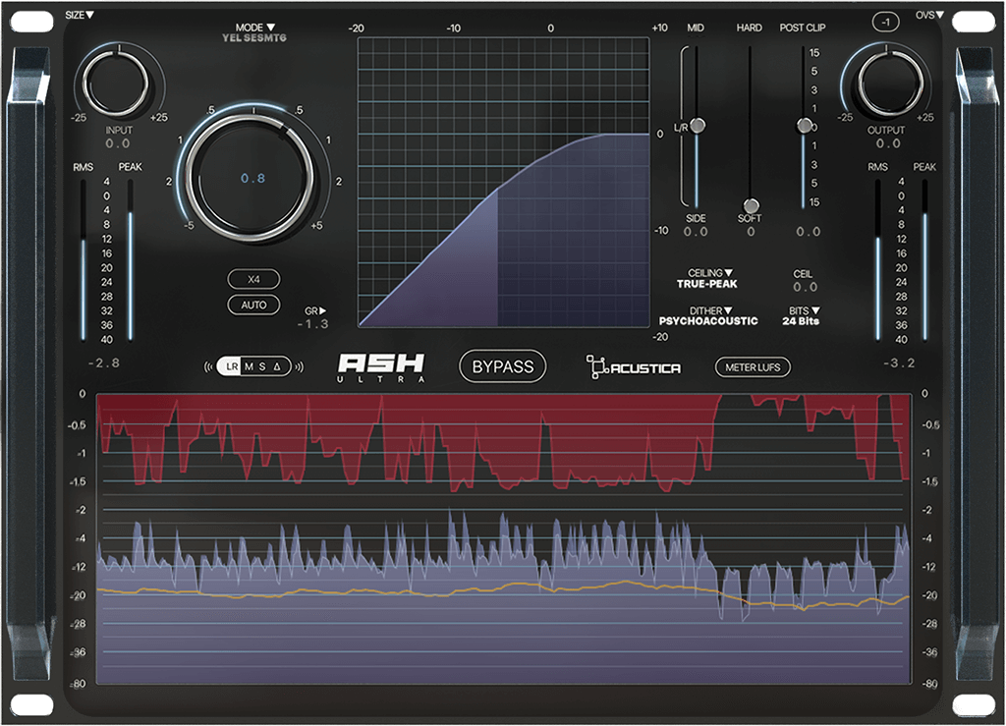Click the input RMS meter bar

84,259
